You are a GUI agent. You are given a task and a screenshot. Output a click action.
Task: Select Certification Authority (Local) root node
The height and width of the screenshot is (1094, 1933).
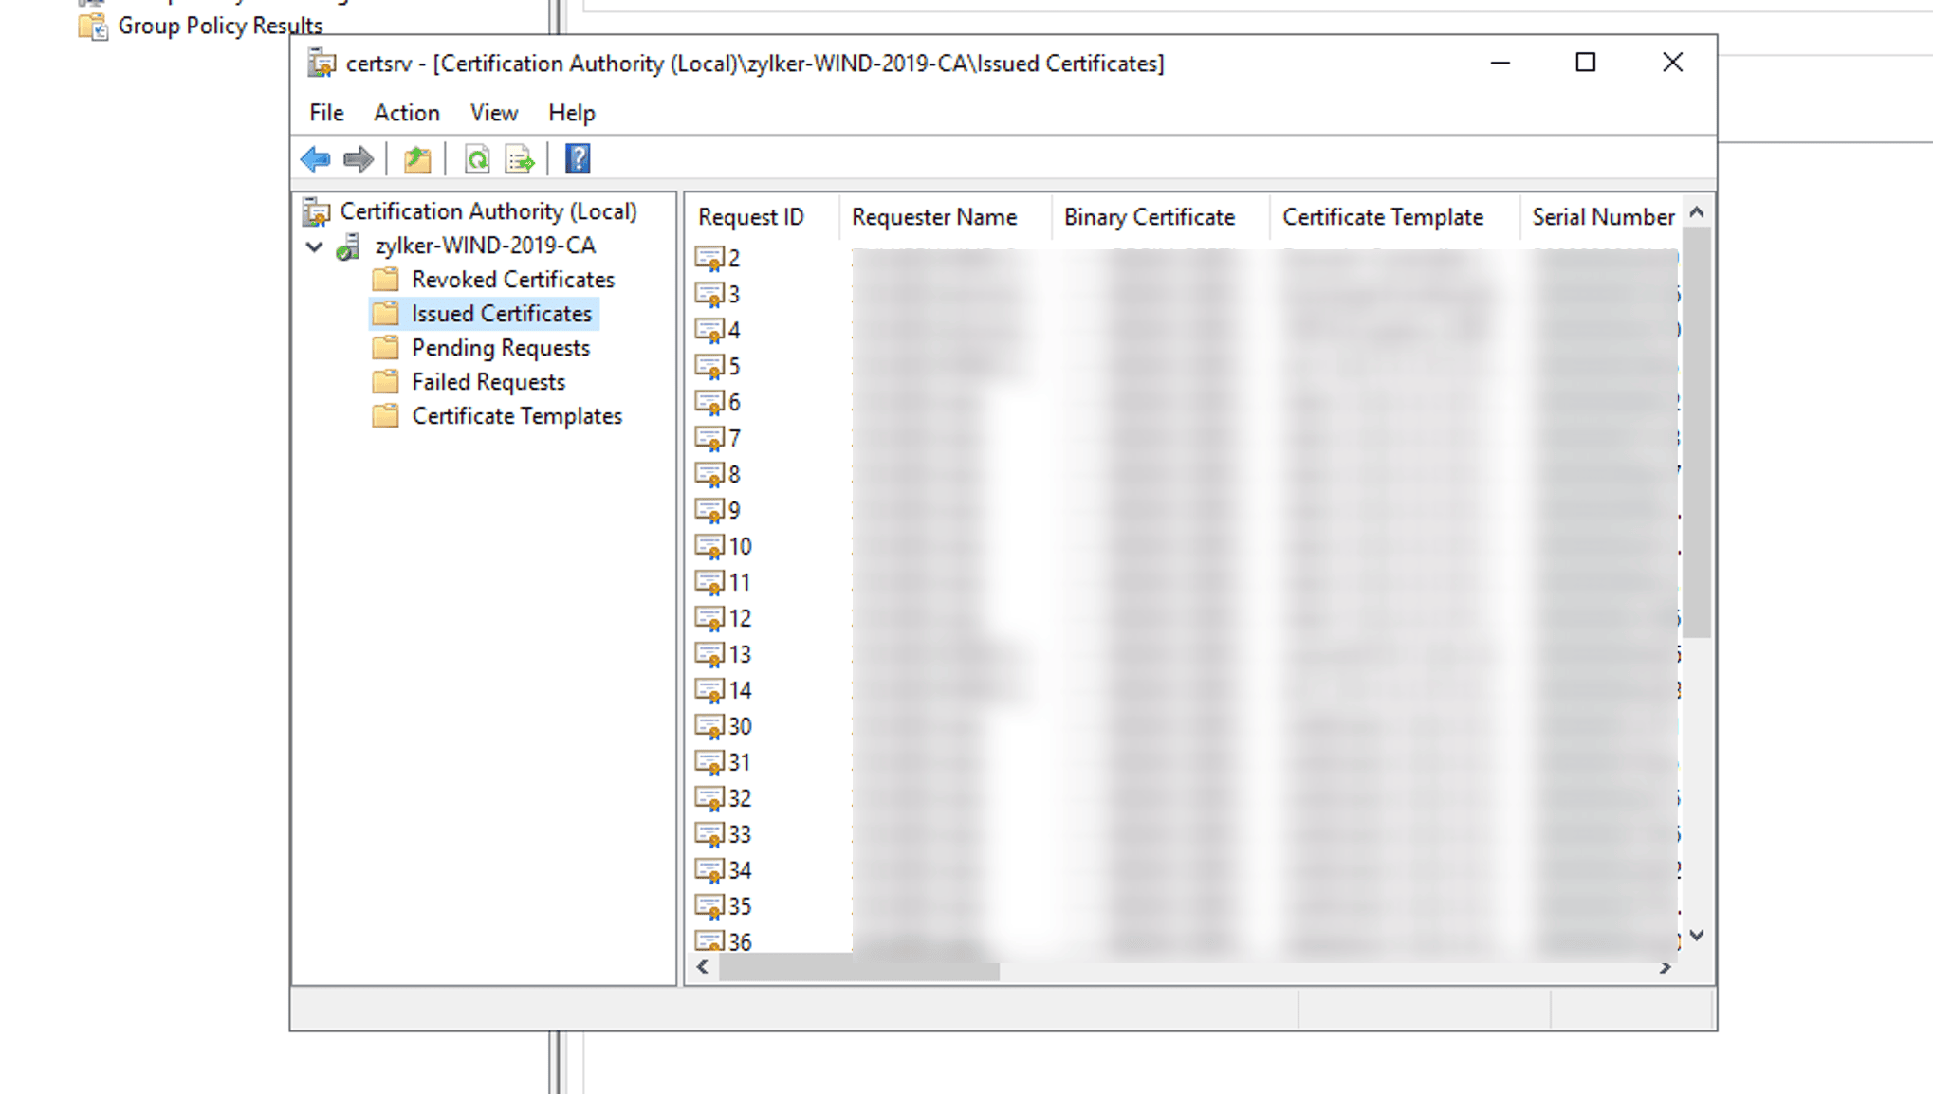click(x=488, y=211)
